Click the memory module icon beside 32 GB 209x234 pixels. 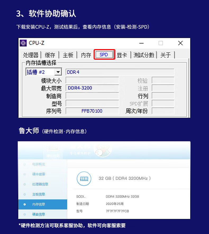tap(84, 179)
